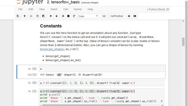
Task: Open the View menu
Action: coord(42,9)
